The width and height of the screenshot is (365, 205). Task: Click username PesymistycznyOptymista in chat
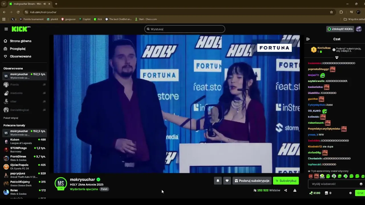[324, 129]
